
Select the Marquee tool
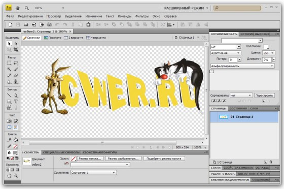(x=9, y=63)
